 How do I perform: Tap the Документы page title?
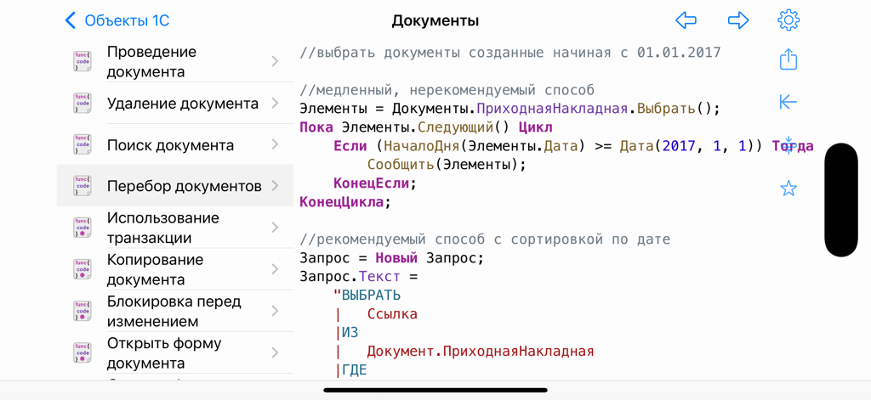pyautogui.click(x=435, y=20)
